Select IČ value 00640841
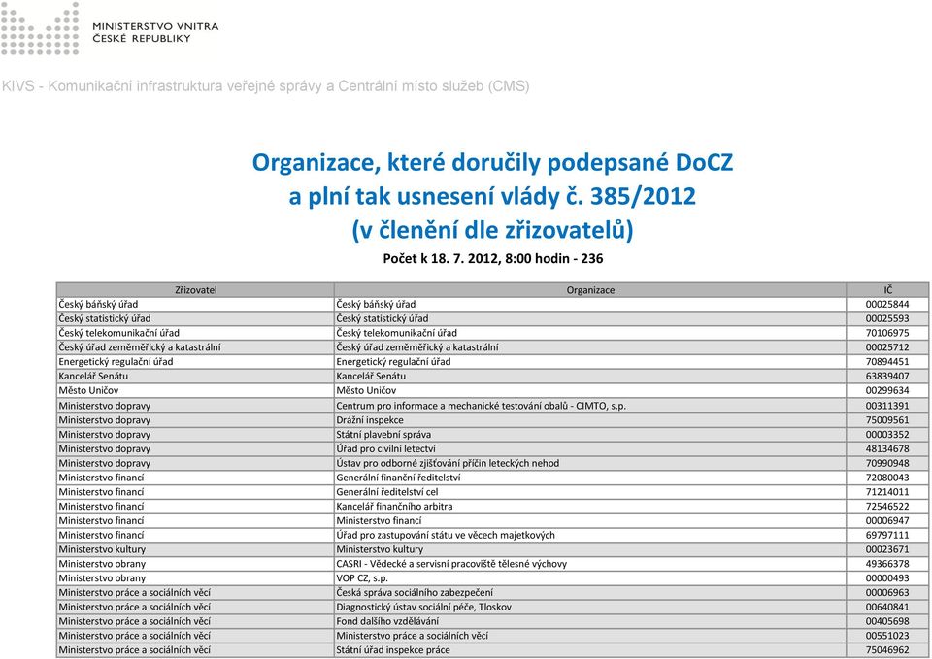The width and height of the screenshot is (932, 659). point(887,607)
